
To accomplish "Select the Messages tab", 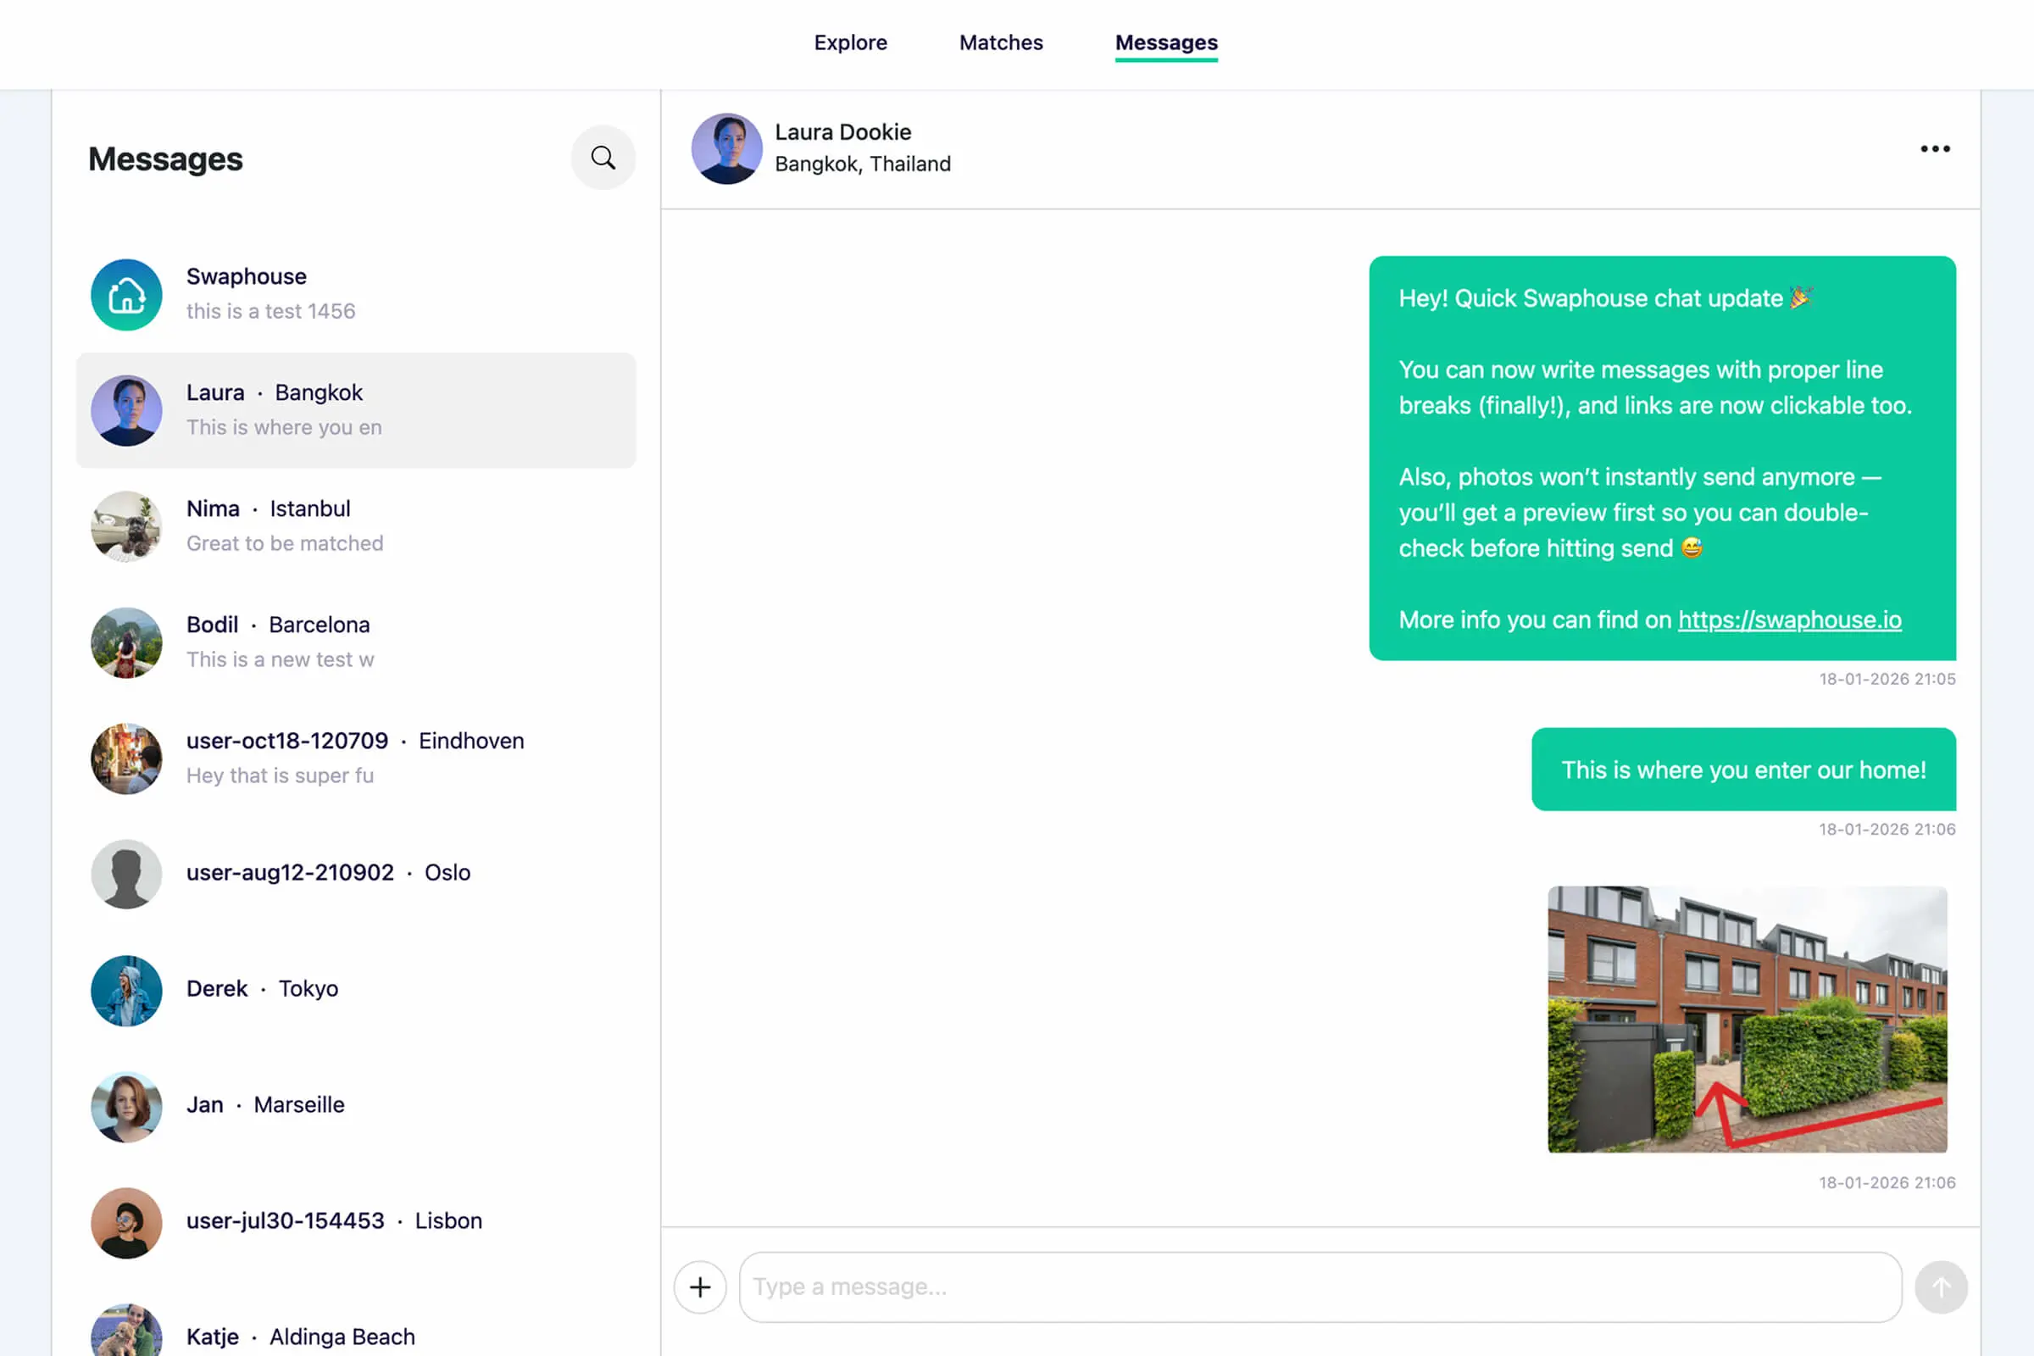I will 1167,42.
